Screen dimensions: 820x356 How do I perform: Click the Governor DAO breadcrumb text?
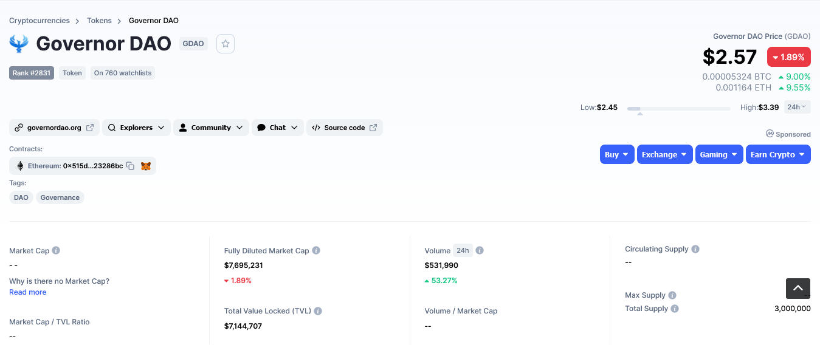pos(154,21)
